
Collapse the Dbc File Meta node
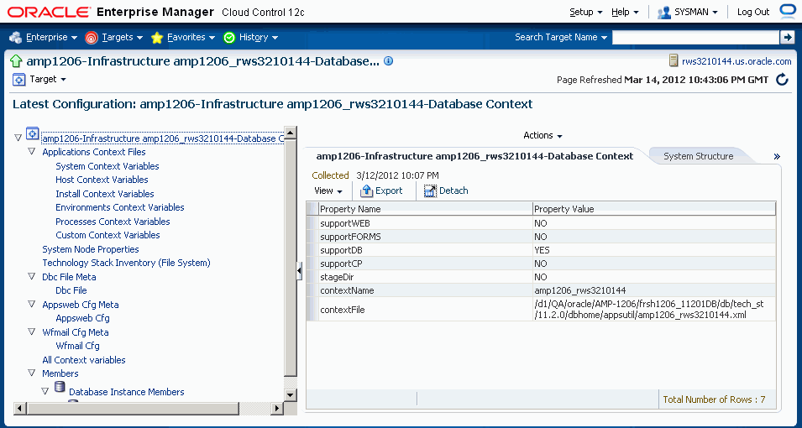(x=32, y=277)
